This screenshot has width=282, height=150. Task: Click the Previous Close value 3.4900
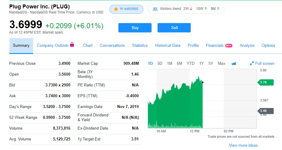pos(64,63)
